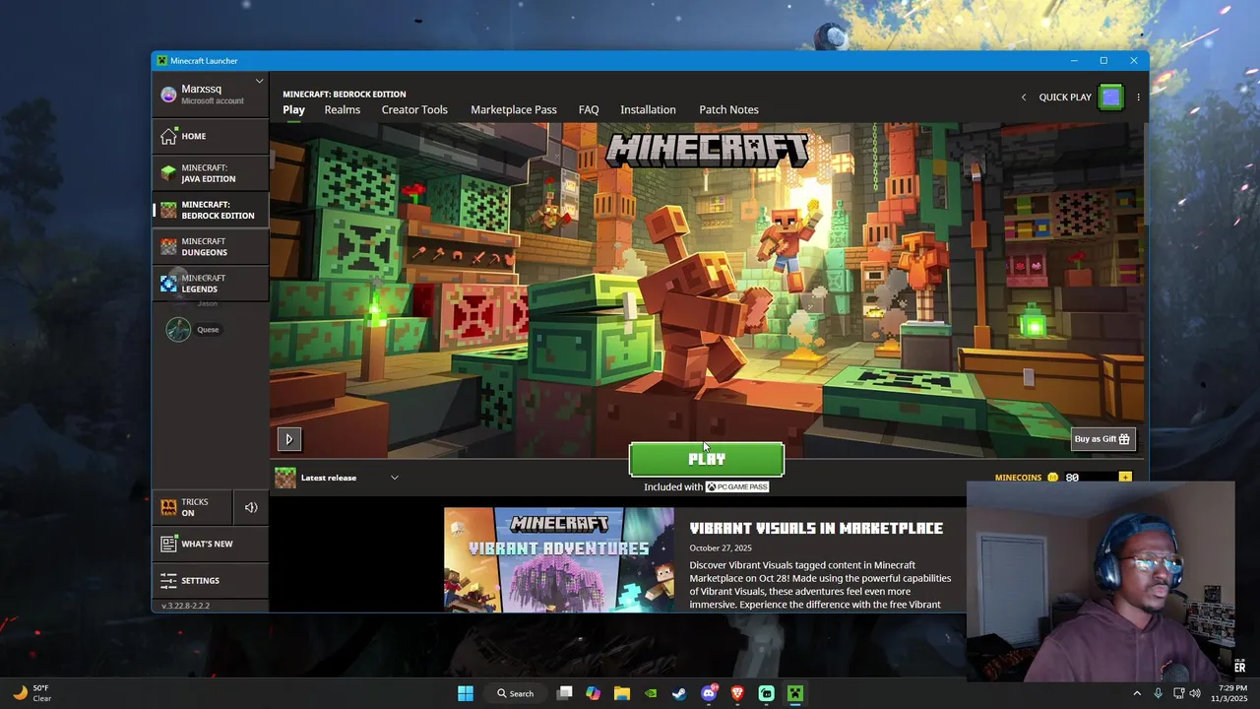The width and height of the screenshot is (1260, 709).
Task: Click the Minecoins balance value 80
Action: (x=1072, y=478)
